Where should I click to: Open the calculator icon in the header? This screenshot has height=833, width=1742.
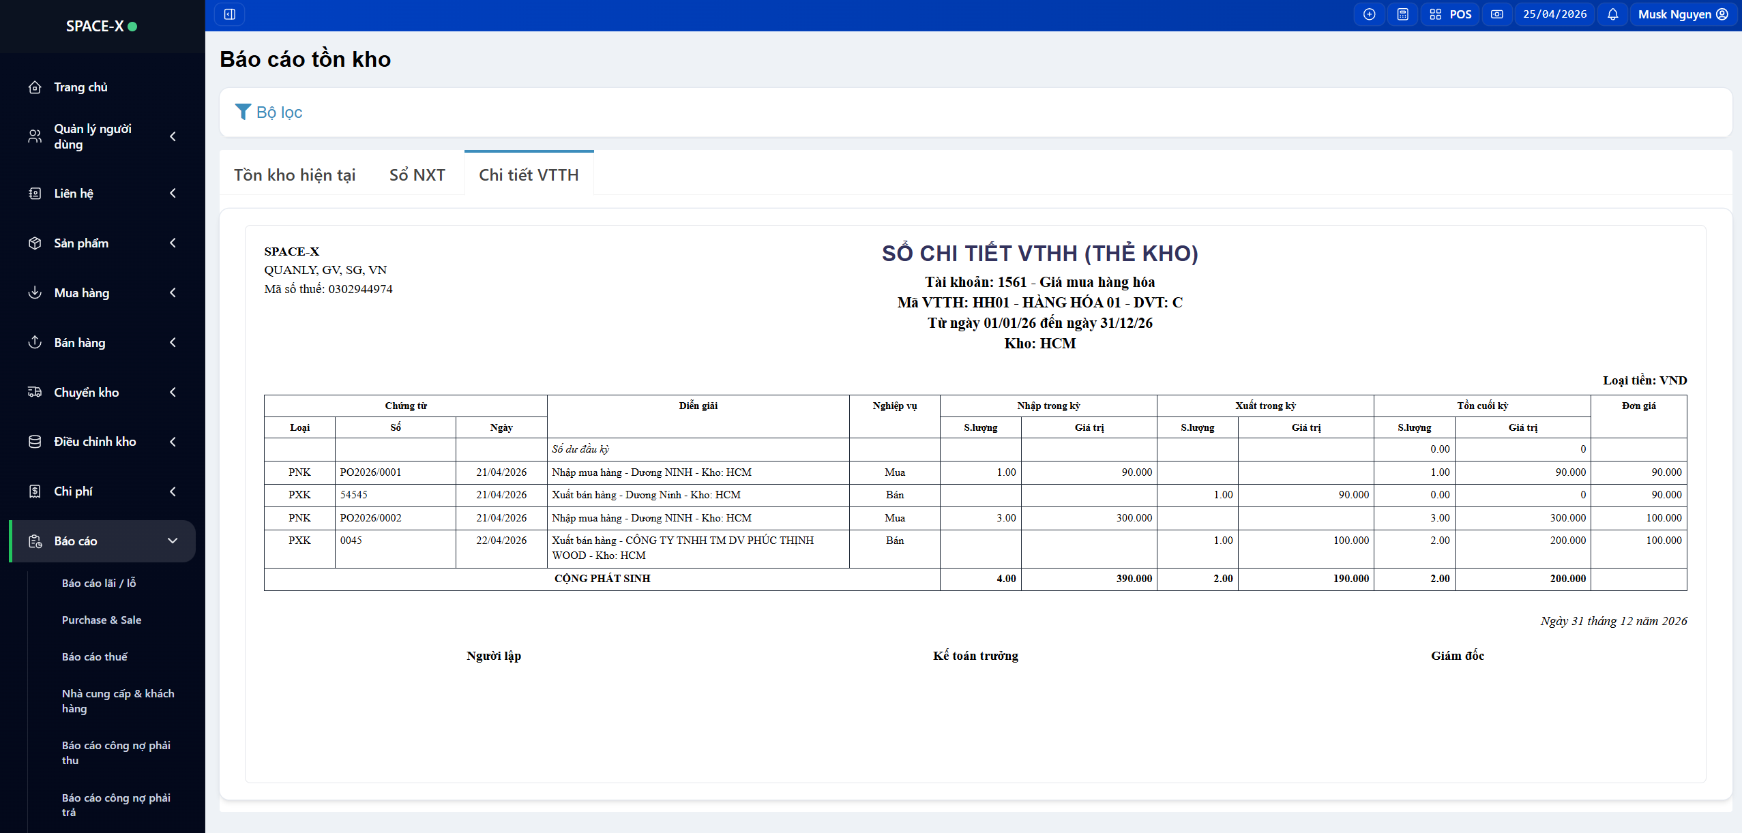(x=1402, y=14)
